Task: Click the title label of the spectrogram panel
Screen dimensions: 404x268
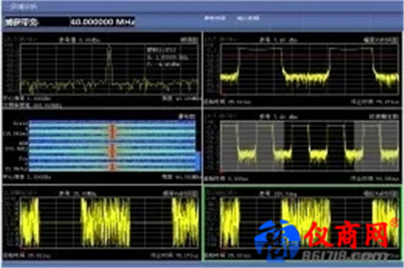Action: pyautogui.click(x=187, y=117)
